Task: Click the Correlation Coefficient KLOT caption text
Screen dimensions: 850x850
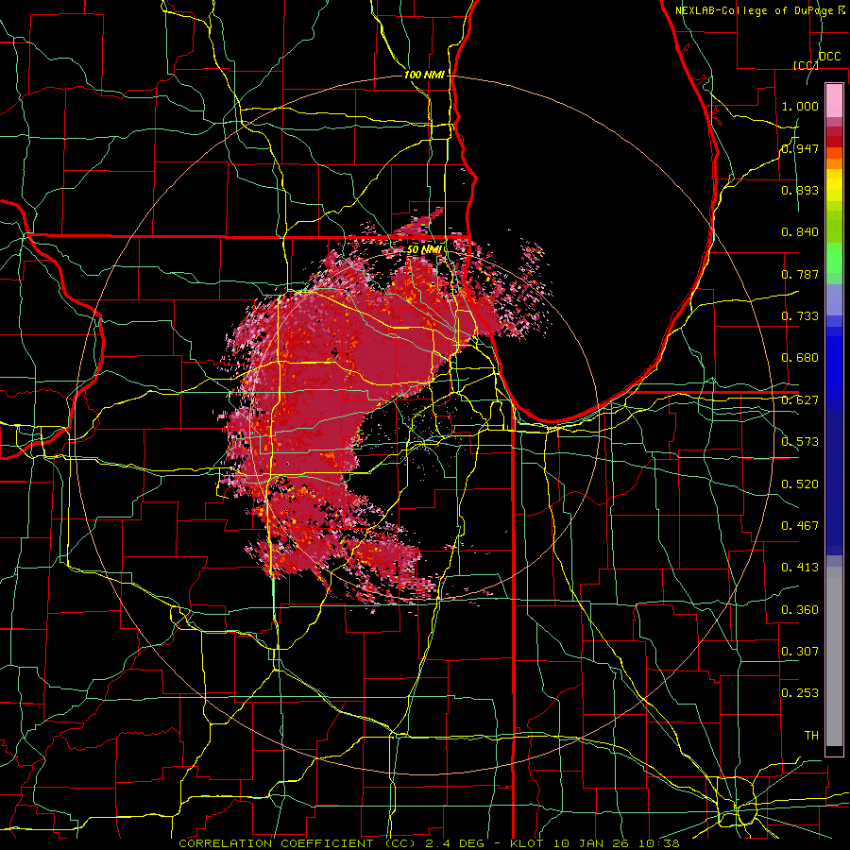Action: (429, 843)
